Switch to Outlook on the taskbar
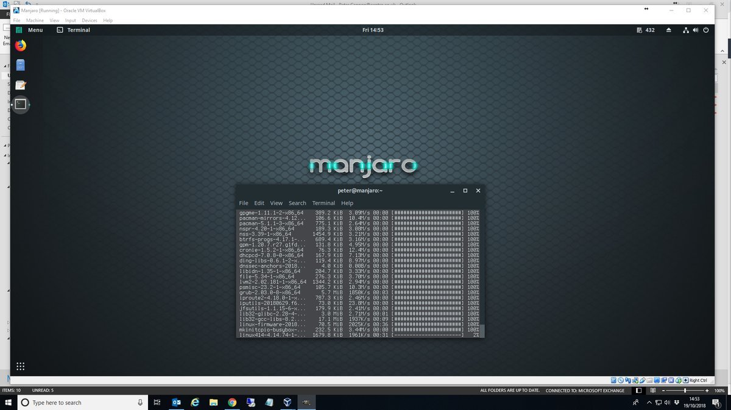 tap(177, 402)
